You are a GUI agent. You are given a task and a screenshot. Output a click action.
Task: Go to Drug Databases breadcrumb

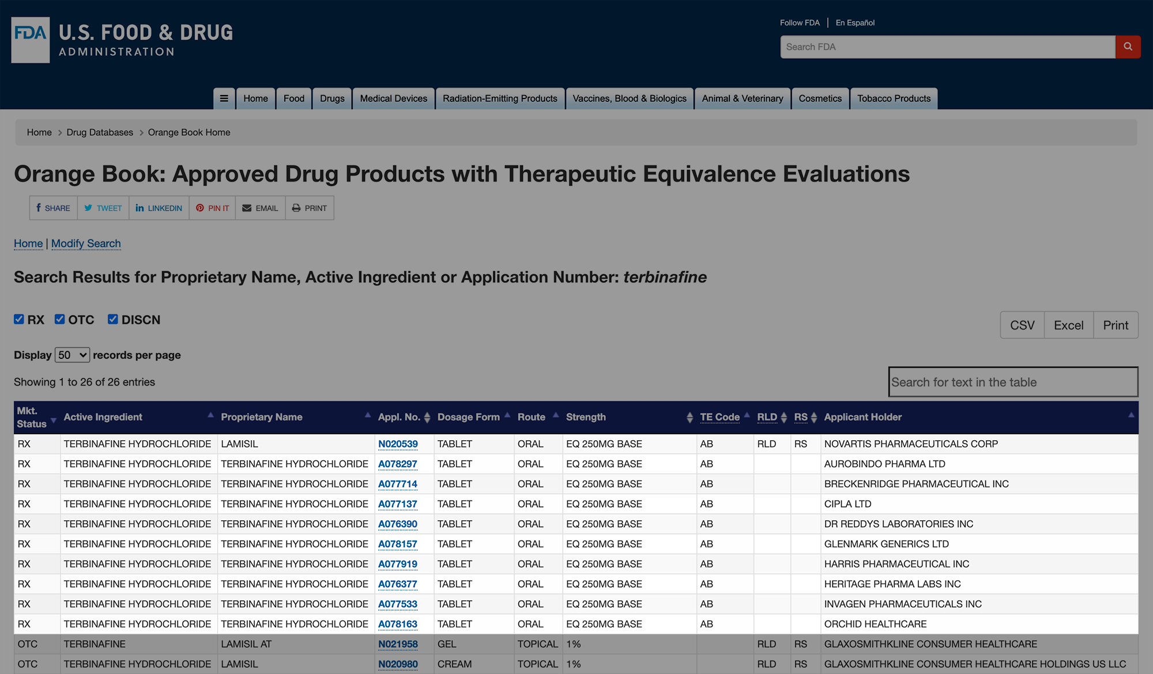coord(100,132)
